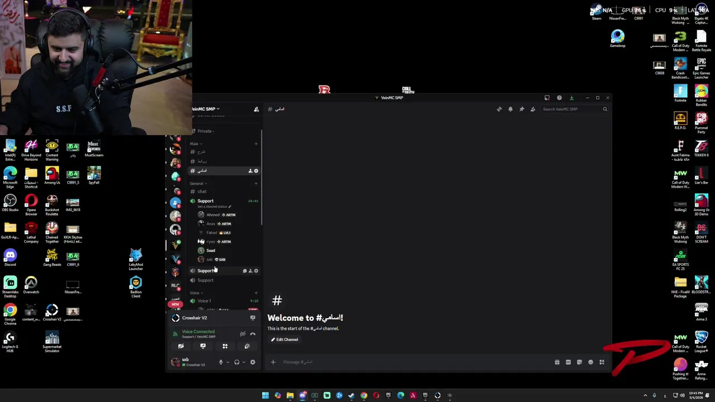This screenshot has height=402, width=715.
Task: Click Voice Connected status text
Action: coord(198,332)
